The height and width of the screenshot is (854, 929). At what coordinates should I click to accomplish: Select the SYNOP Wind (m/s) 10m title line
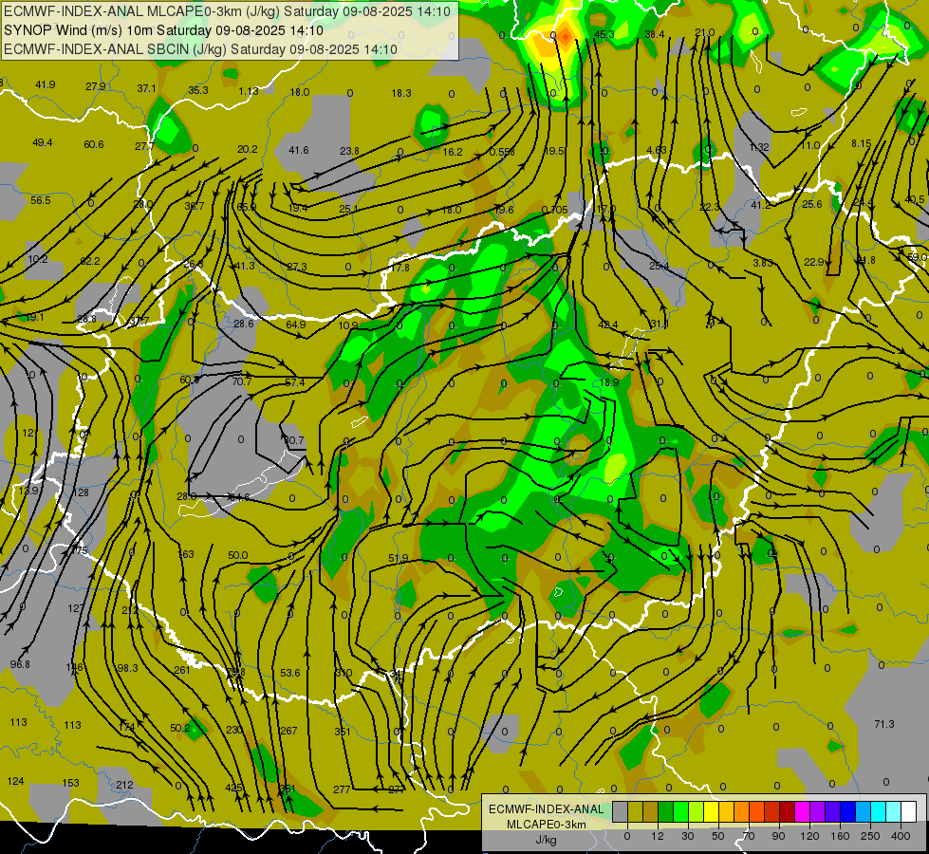pyautogui.click(x=163, y=30)
